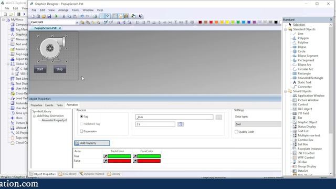Open the Window menu
336x189 pixels.
coord(88,10)
